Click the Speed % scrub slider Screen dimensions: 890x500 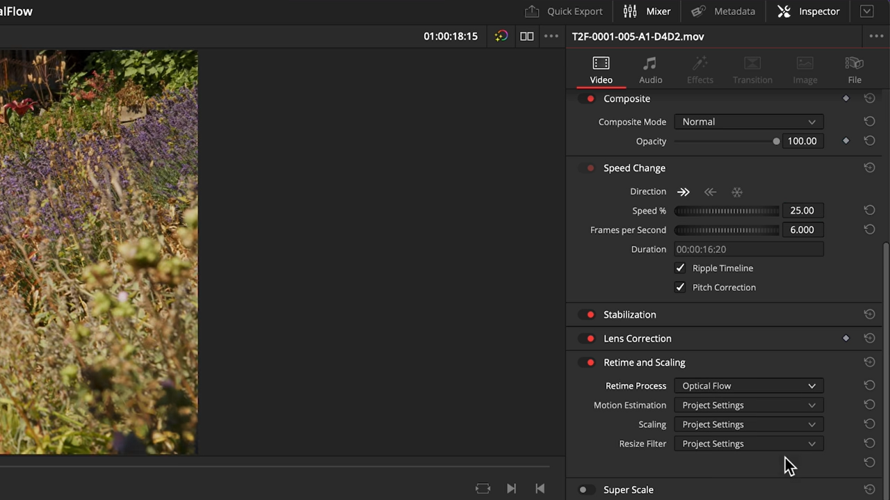(727, 211)
